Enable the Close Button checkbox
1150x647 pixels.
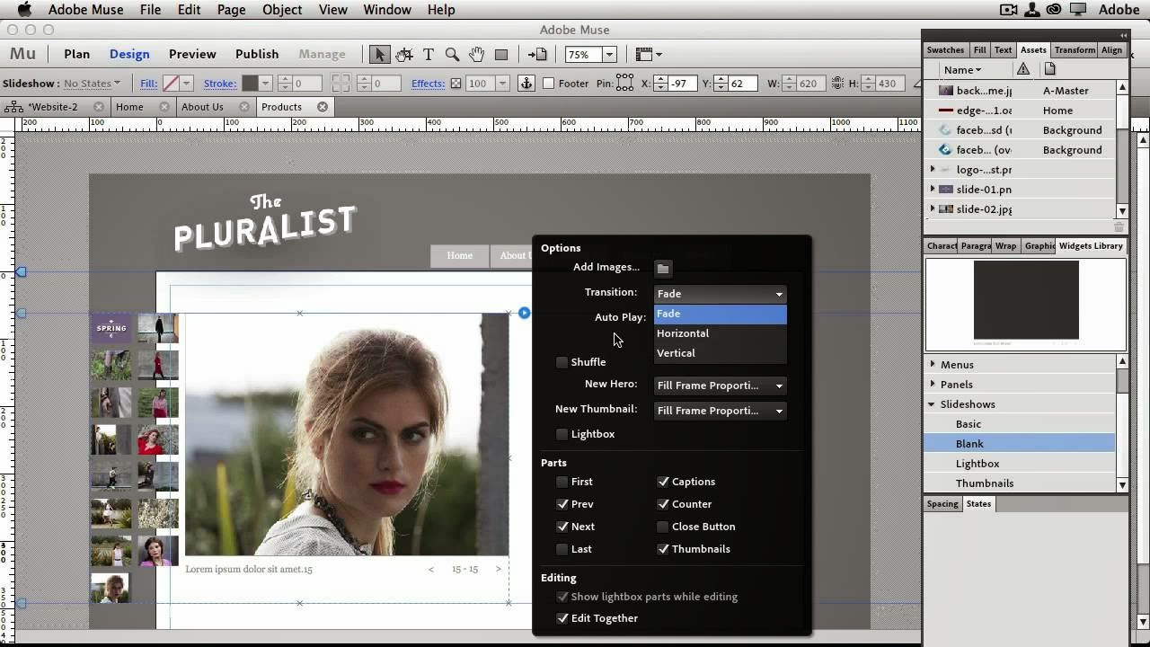click(663, 527)
